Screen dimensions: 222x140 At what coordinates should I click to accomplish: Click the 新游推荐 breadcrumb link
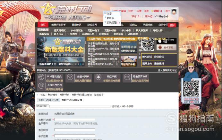coord(53,95)
